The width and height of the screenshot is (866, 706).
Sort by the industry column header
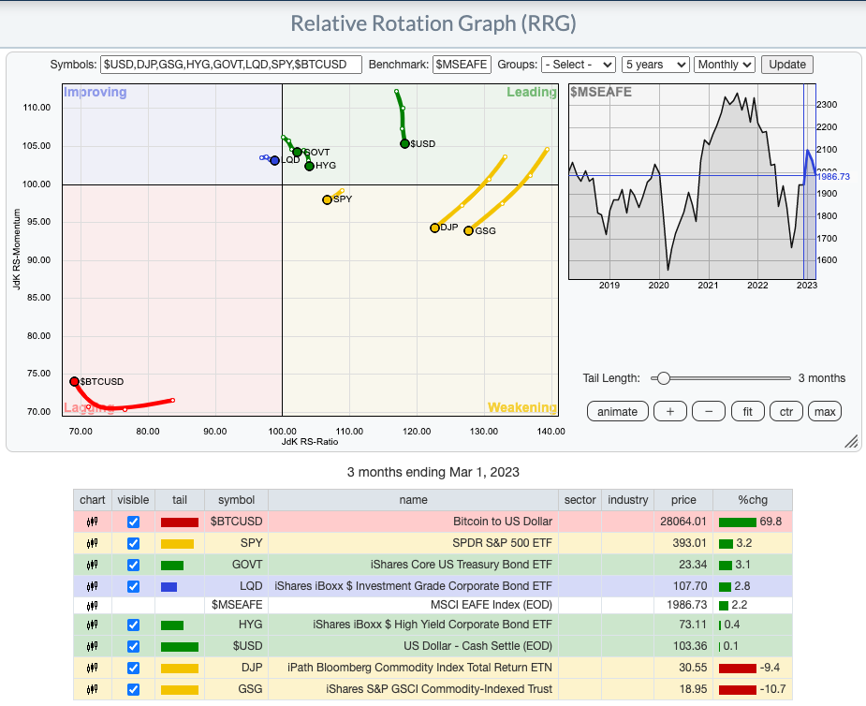click(x=628, y=500)
